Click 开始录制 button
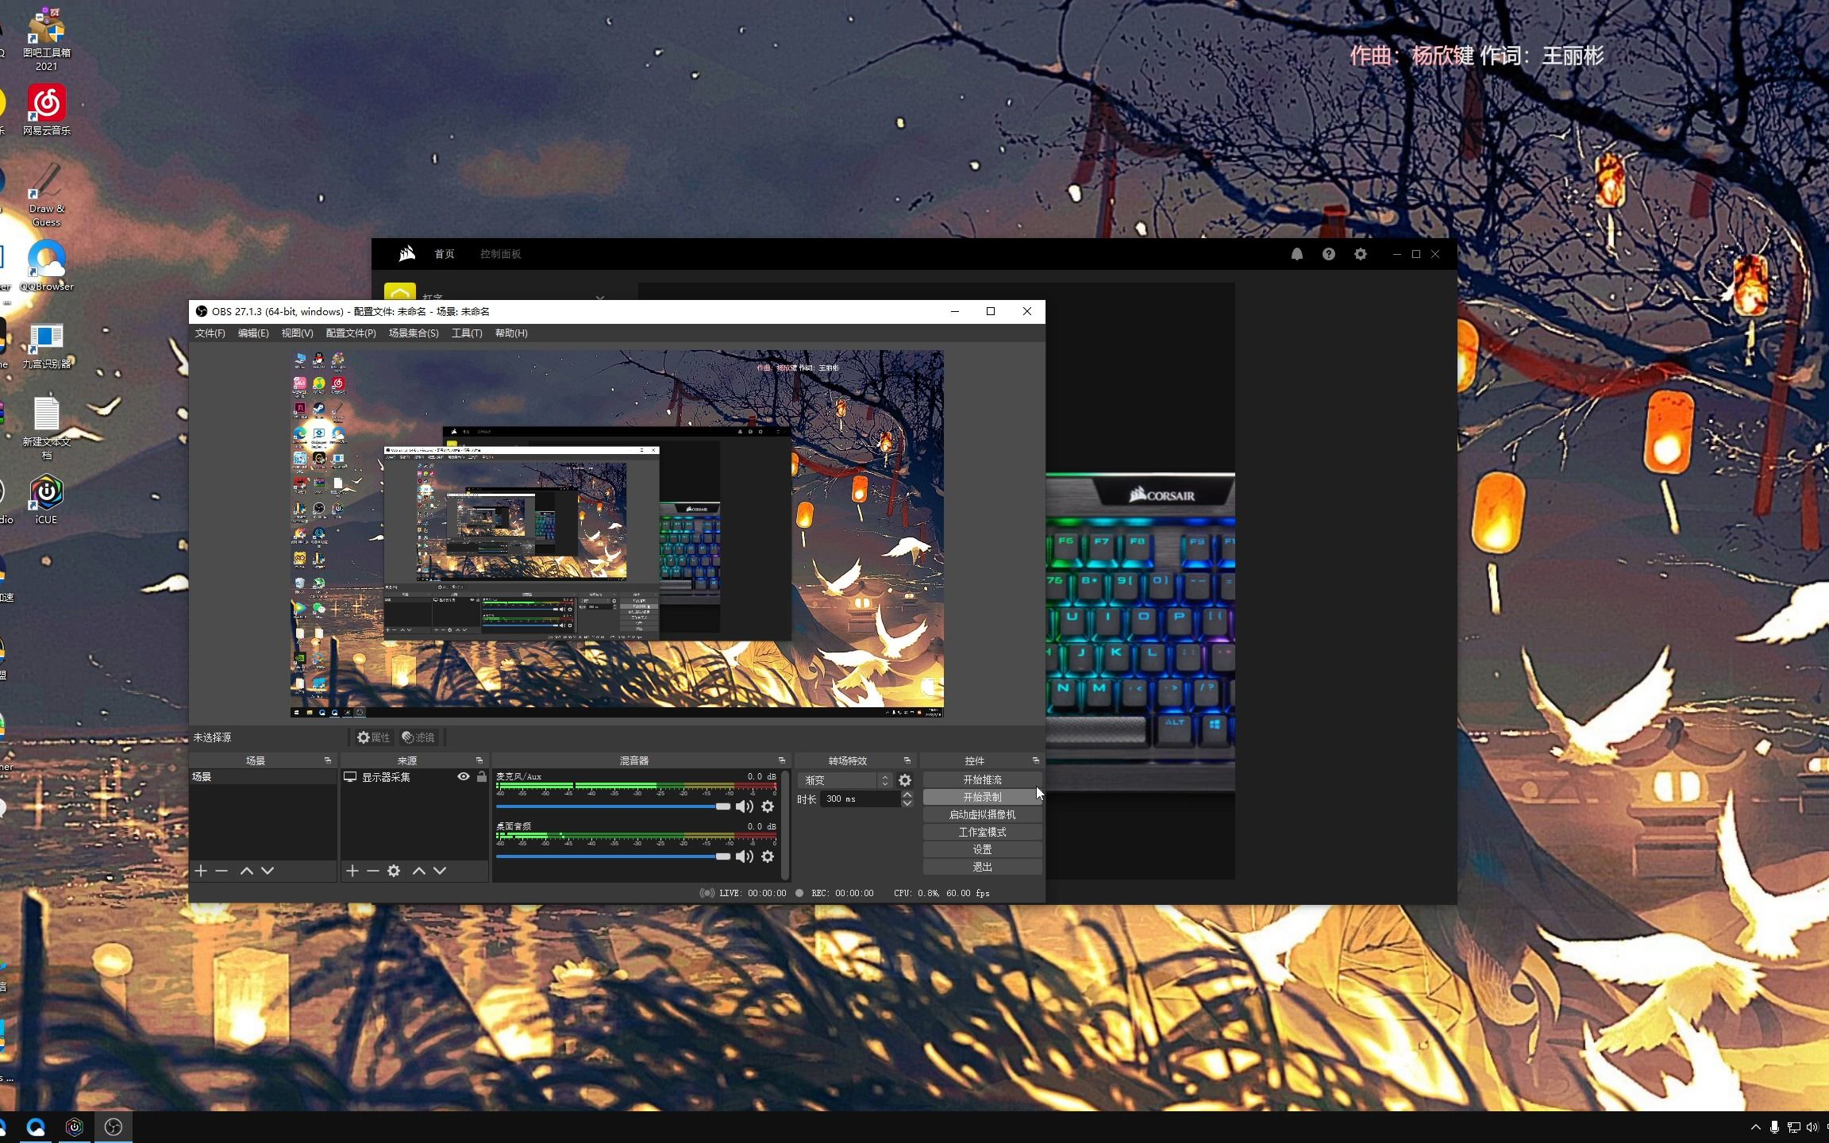The width and height of the screenshot is (1829, 1143). tap(982, 798)
